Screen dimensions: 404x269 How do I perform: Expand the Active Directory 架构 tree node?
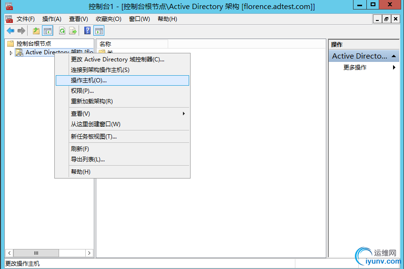11,53
